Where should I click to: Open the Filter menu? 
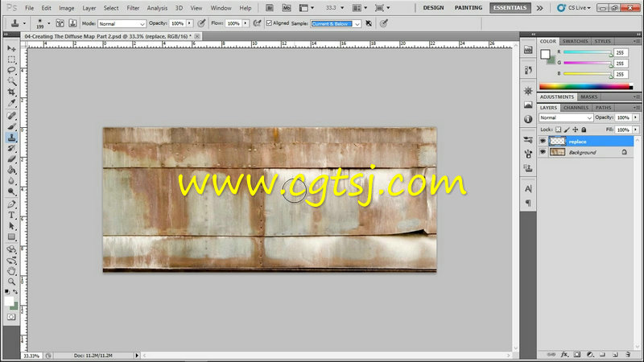click(133, 8)
